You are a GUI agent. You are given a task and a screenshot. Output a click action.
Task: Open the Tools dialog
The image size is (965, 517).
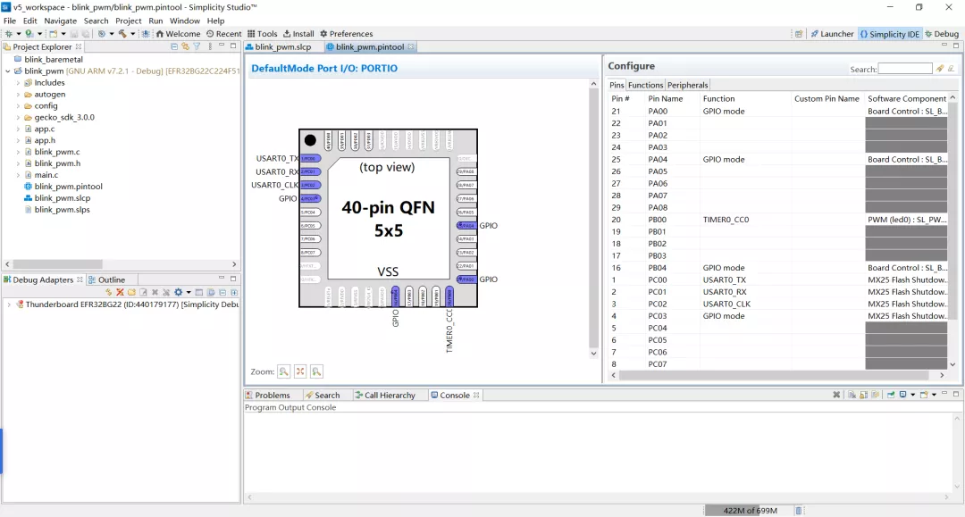click(x=262, y=34)
